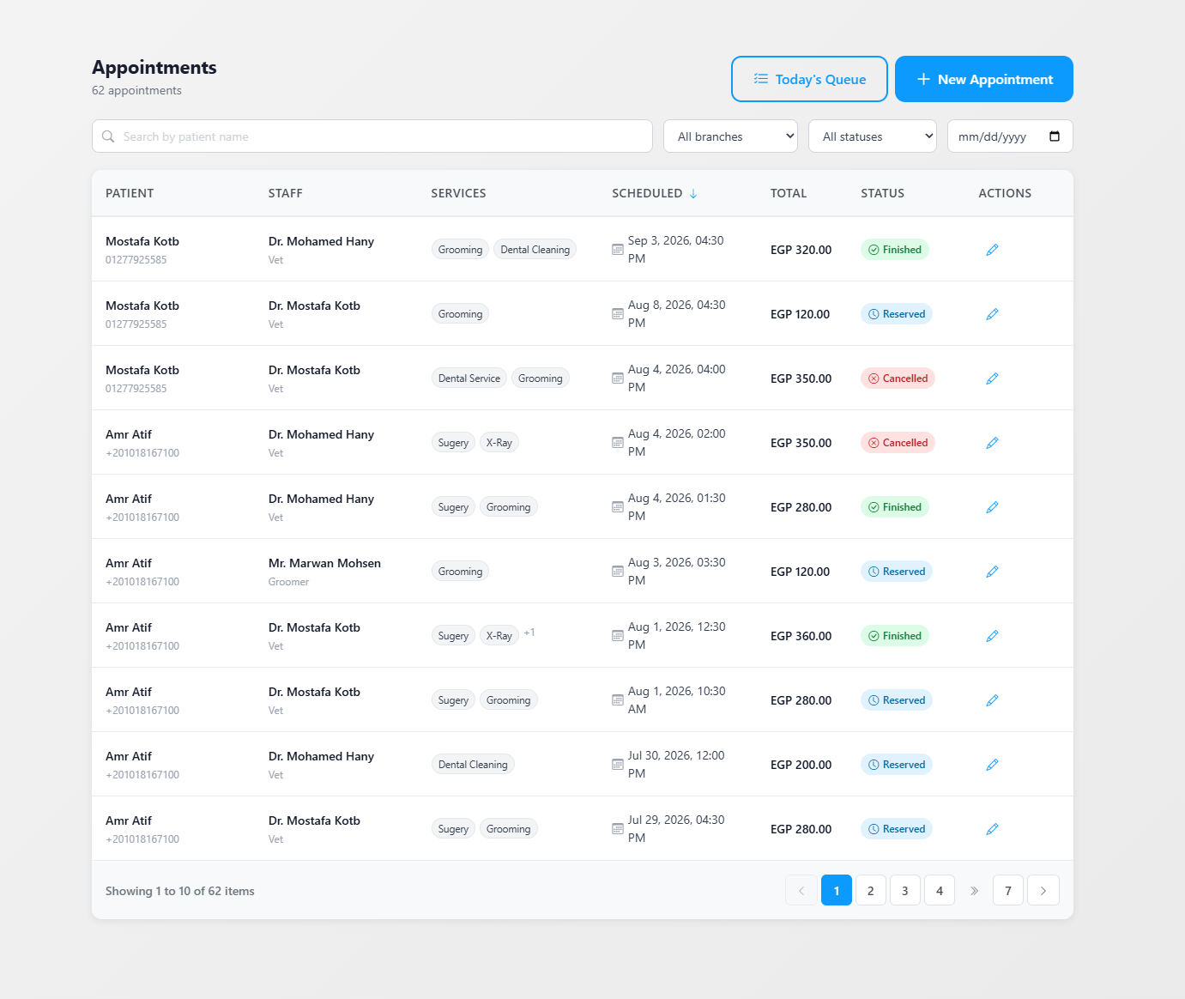The height and width of the screenshot is (999, 1185).
Task: Click phone number 01277925585 in Sep 3 row
Action: [x=136, y=260]
